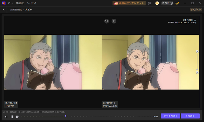This screenshot has height=122, width=204.
Task: Click the プレビュー breadcrumb label
Action: [x=29, y=9]
